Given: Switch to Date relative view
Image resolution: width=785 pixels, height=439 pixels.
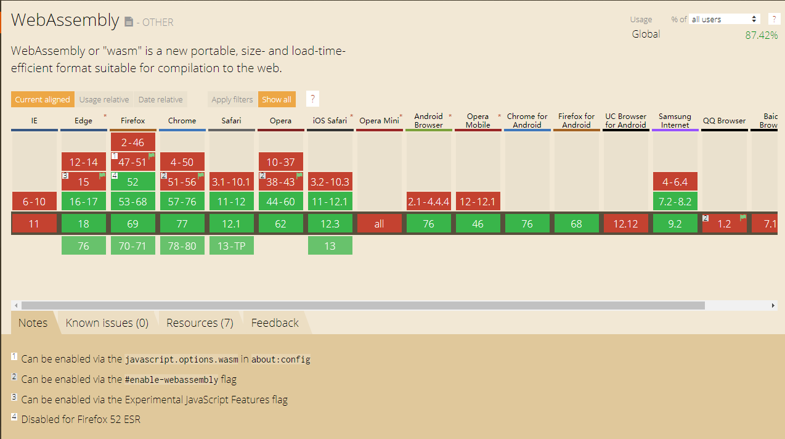Looking at the screenshot, I should (x=160, y=99).
